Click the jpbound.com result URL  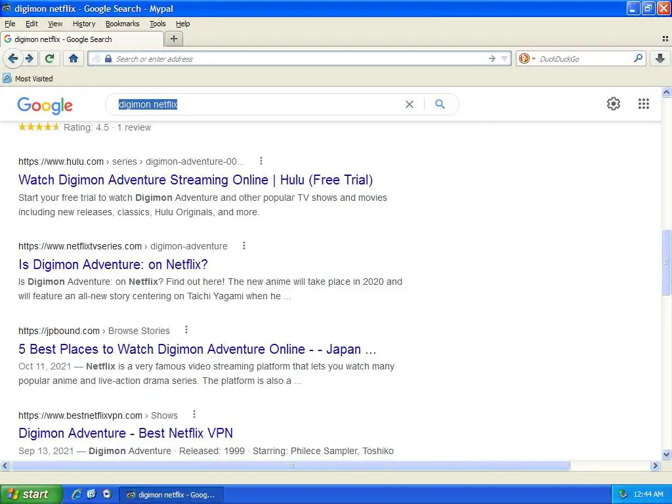pos(94,331)
